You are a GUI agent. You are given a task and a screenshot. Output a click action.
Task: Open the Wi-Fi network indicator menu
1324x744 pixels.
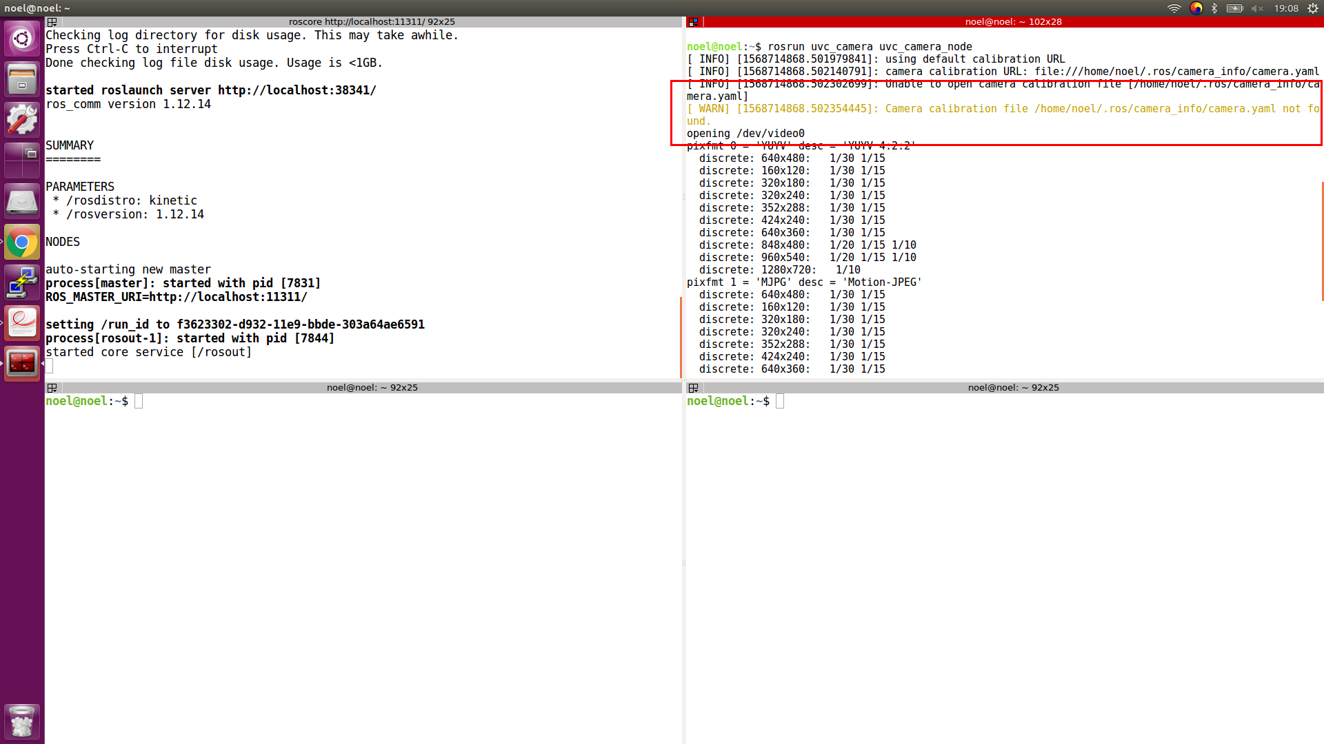tap(1174, 8)
